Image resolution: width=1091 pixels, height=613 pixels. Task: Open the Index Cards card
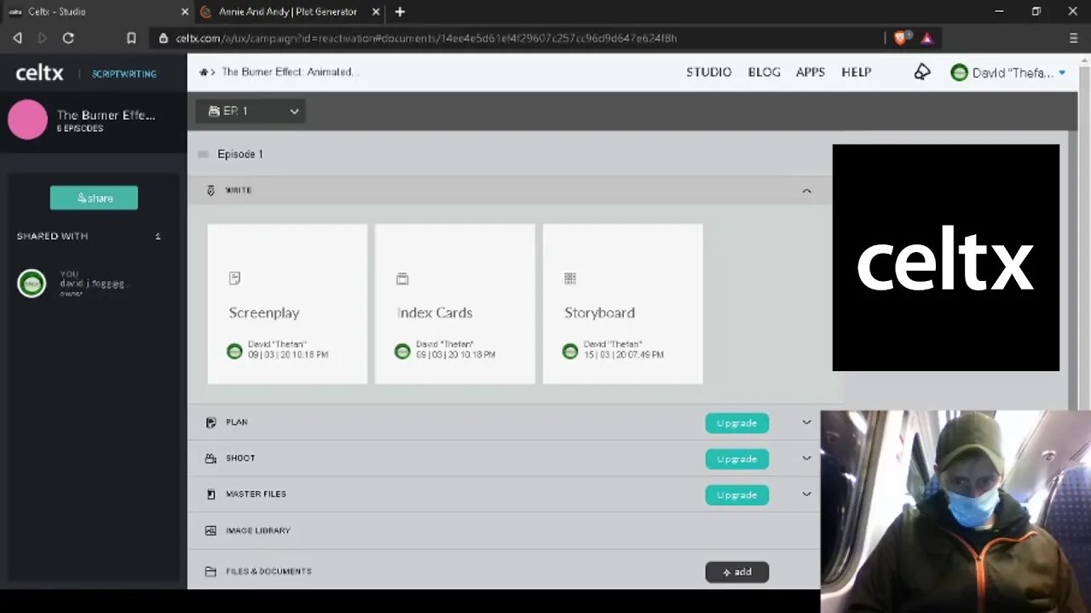pos(455,304)
